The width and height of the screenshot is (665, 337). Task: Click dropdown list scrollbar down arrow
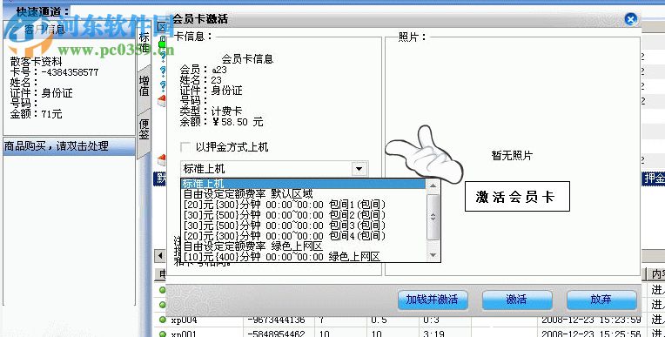click(x=433, y=254)
